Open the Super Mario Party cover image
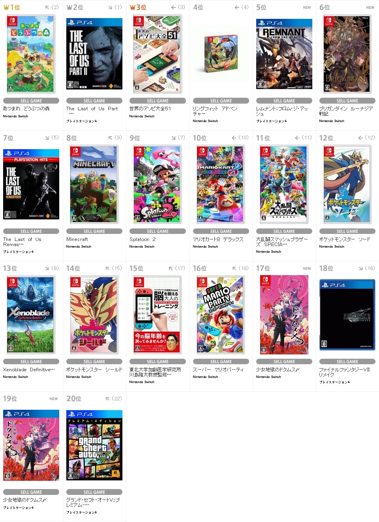Viewport: 379px width, 522px height. pos(221,315)
